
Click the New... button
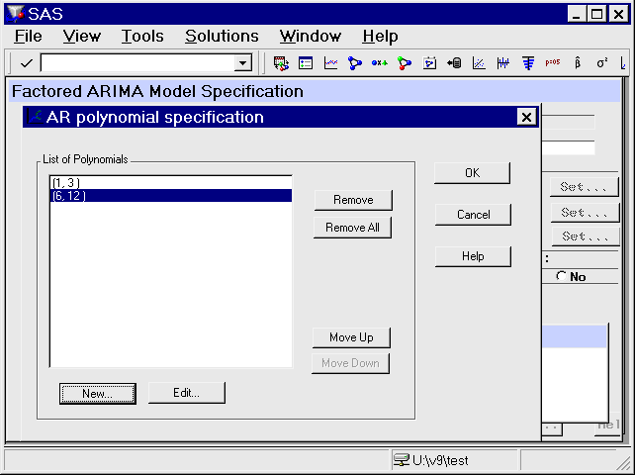pyautogui.click(x=98, y=394)
